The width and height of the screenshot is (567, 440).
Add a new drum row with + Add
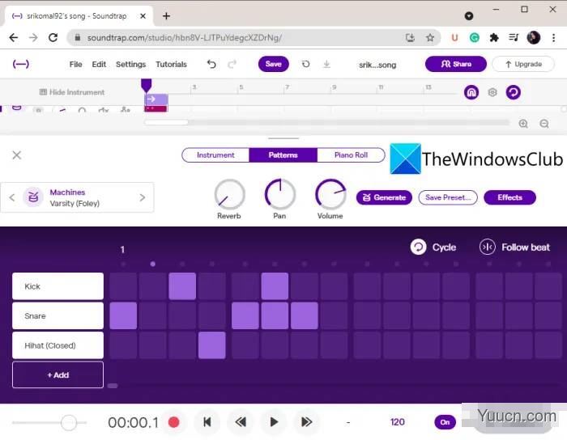pos(58,375)
